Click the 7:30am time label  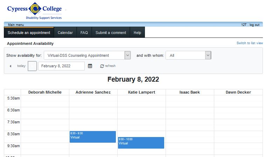pos(14,122)
